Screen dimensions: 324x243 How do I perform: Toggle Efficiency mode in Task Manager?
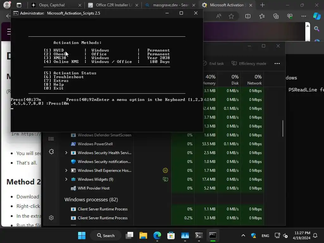click(249, 63)
